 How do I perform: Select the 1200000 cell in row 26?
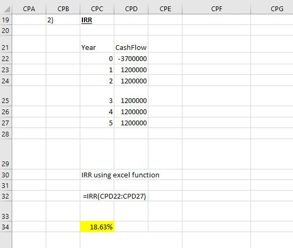tap(131, 112)
